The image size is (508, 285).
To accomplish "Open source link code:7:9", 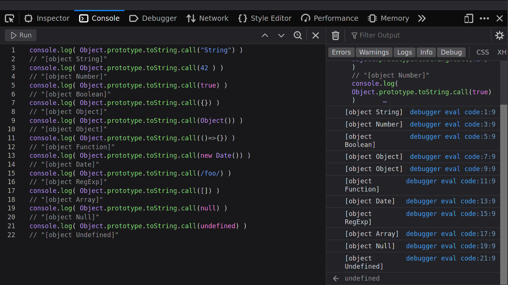I will click(x=453, y=157).
